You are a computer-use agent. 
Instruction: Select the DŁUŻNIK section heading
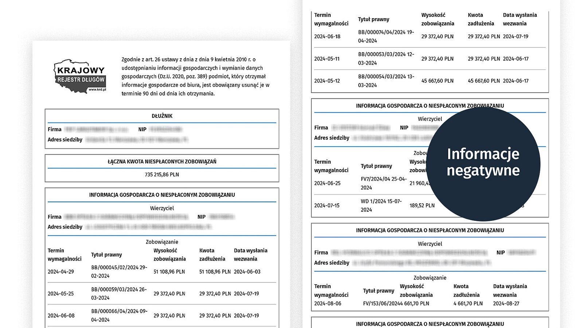[162, 116]
